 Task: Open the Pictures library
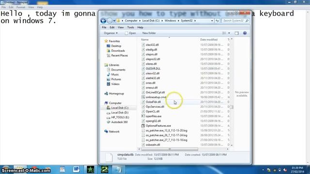coord(114,79)
